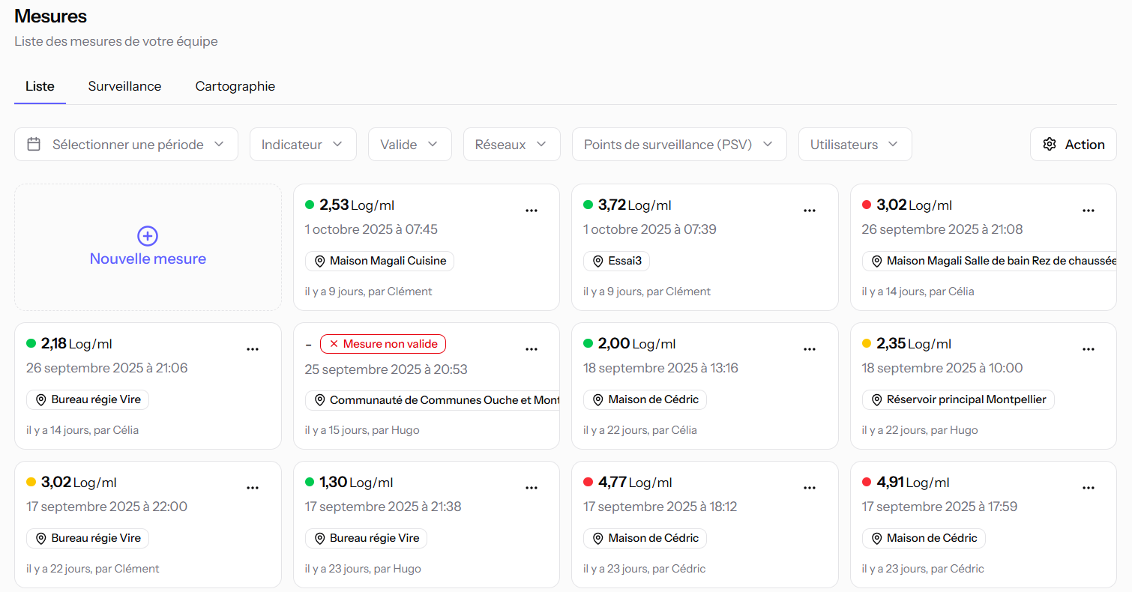
Task: Open the Valide filter dropdown
Action: pos(409,145)
